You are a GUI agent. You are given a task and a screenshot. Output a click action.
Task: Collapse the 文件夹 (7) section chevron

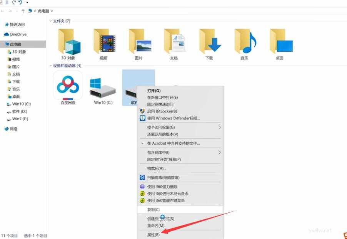51,21
